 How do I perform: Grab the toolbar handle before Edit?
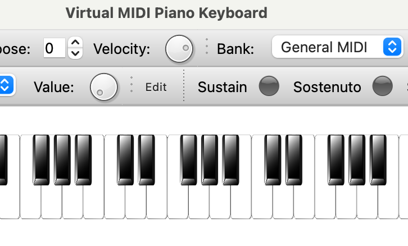click(x=132, y=86)
